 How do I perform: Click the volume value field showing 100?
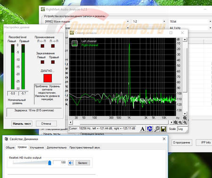59,162
